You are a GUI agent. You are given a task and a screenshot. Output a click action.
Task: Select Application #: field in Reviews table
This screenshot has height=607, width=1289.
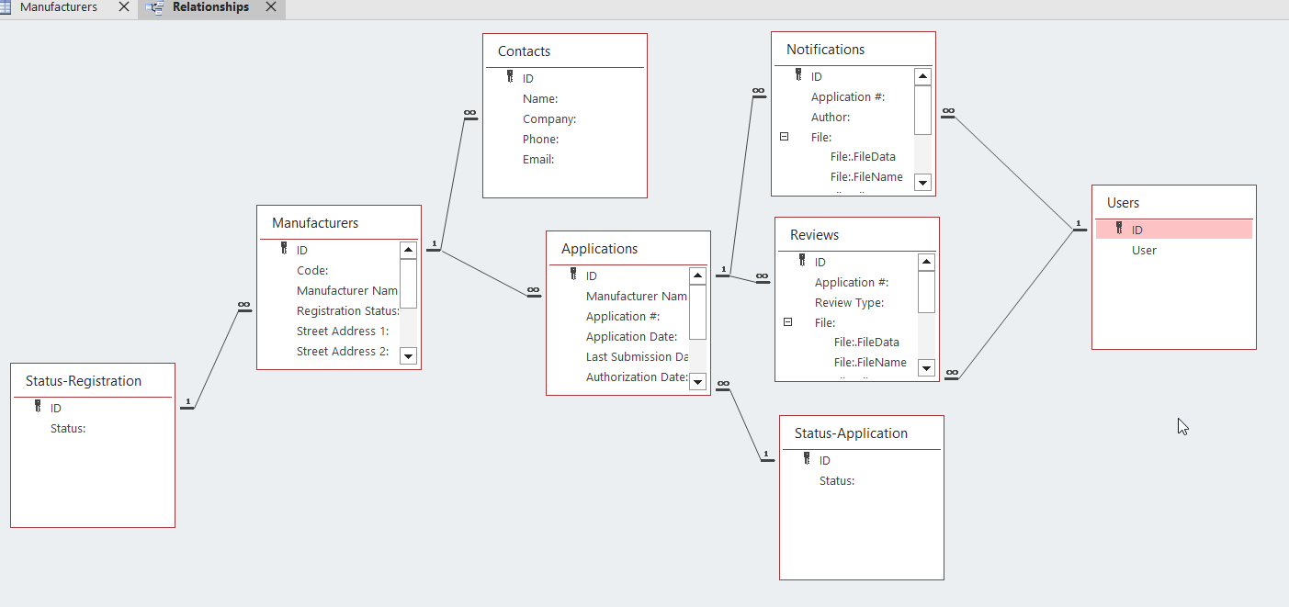[852, 283]
